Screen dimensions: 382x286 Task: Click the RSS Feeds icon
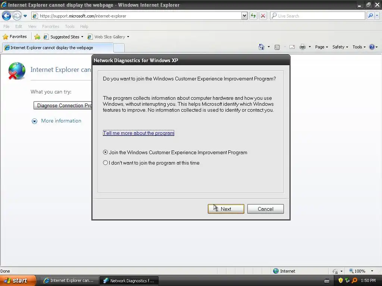click(277, 47)
